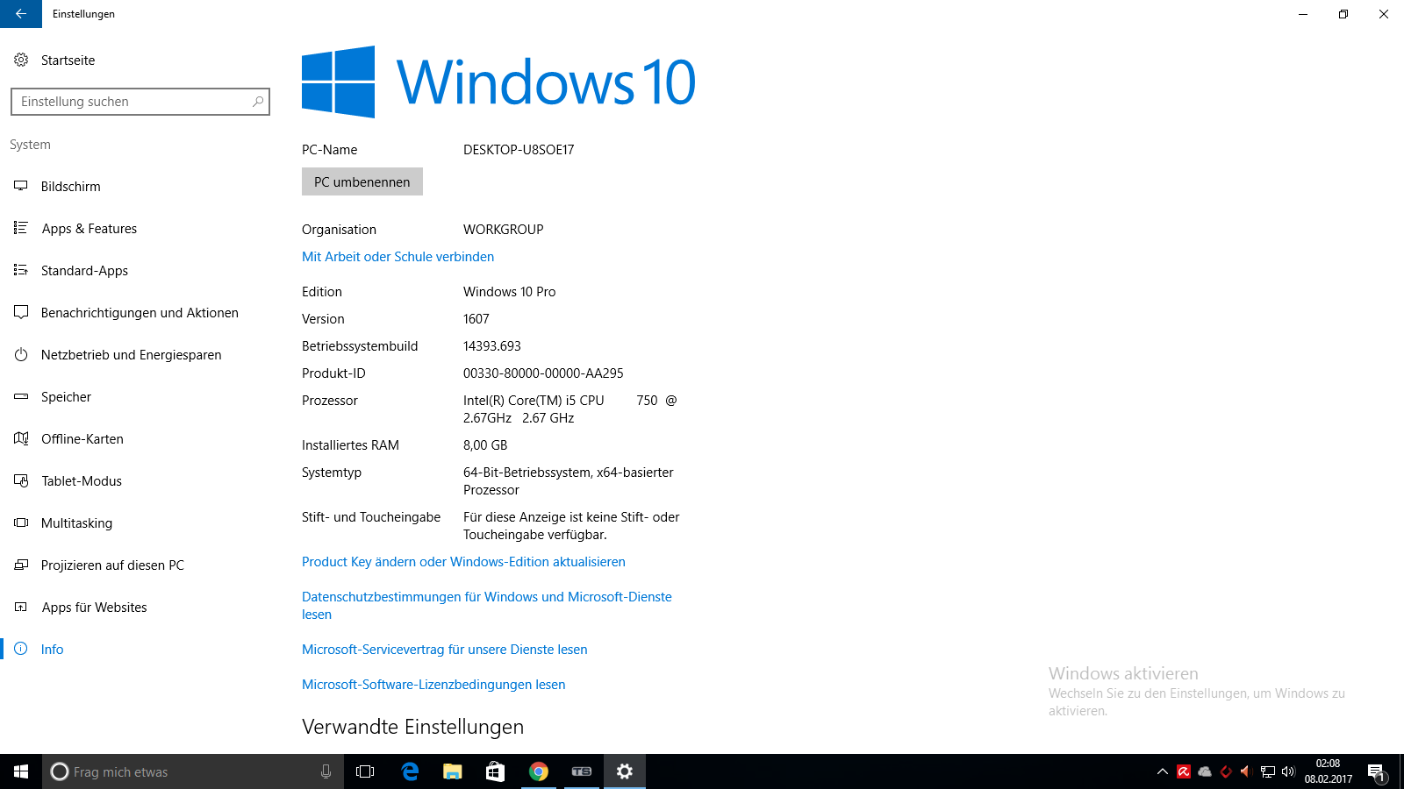Click the Settings gear on the taskbar
The image size is (1404, 789).
(x=625, y=771)
